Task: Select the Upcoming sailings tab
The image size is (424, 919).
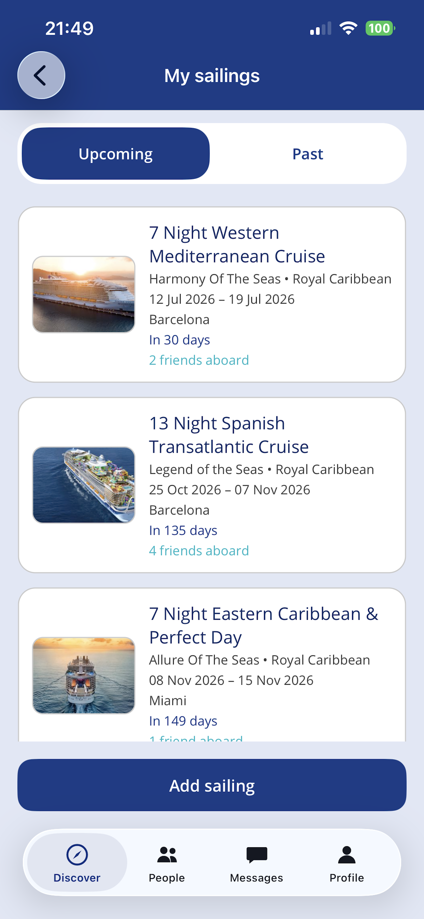Action: click(x=116, y=154)
